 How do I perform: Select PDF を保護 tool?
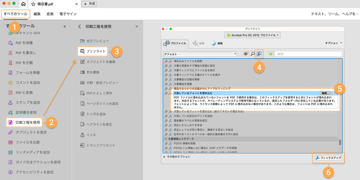click(x=21, y=43)
